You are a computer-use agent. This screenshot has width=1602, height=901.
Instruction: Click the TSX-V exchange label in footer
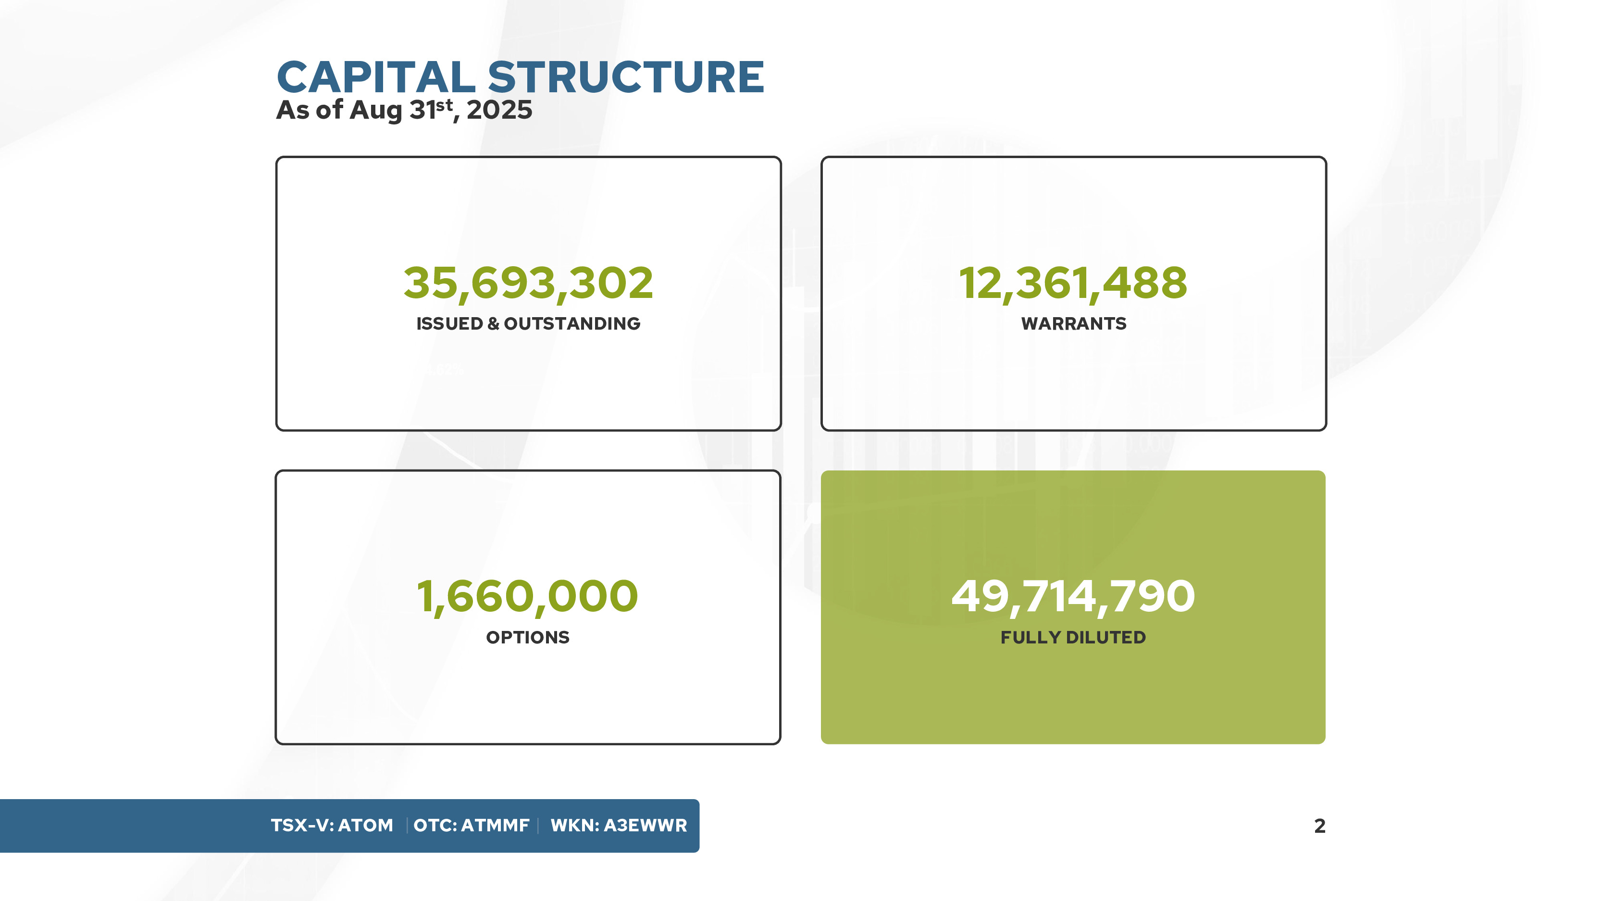[302, 825]
